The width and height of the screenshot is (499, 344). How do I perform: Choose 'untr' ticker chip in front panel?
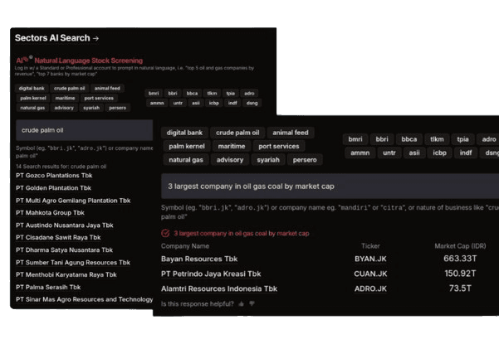389,153
